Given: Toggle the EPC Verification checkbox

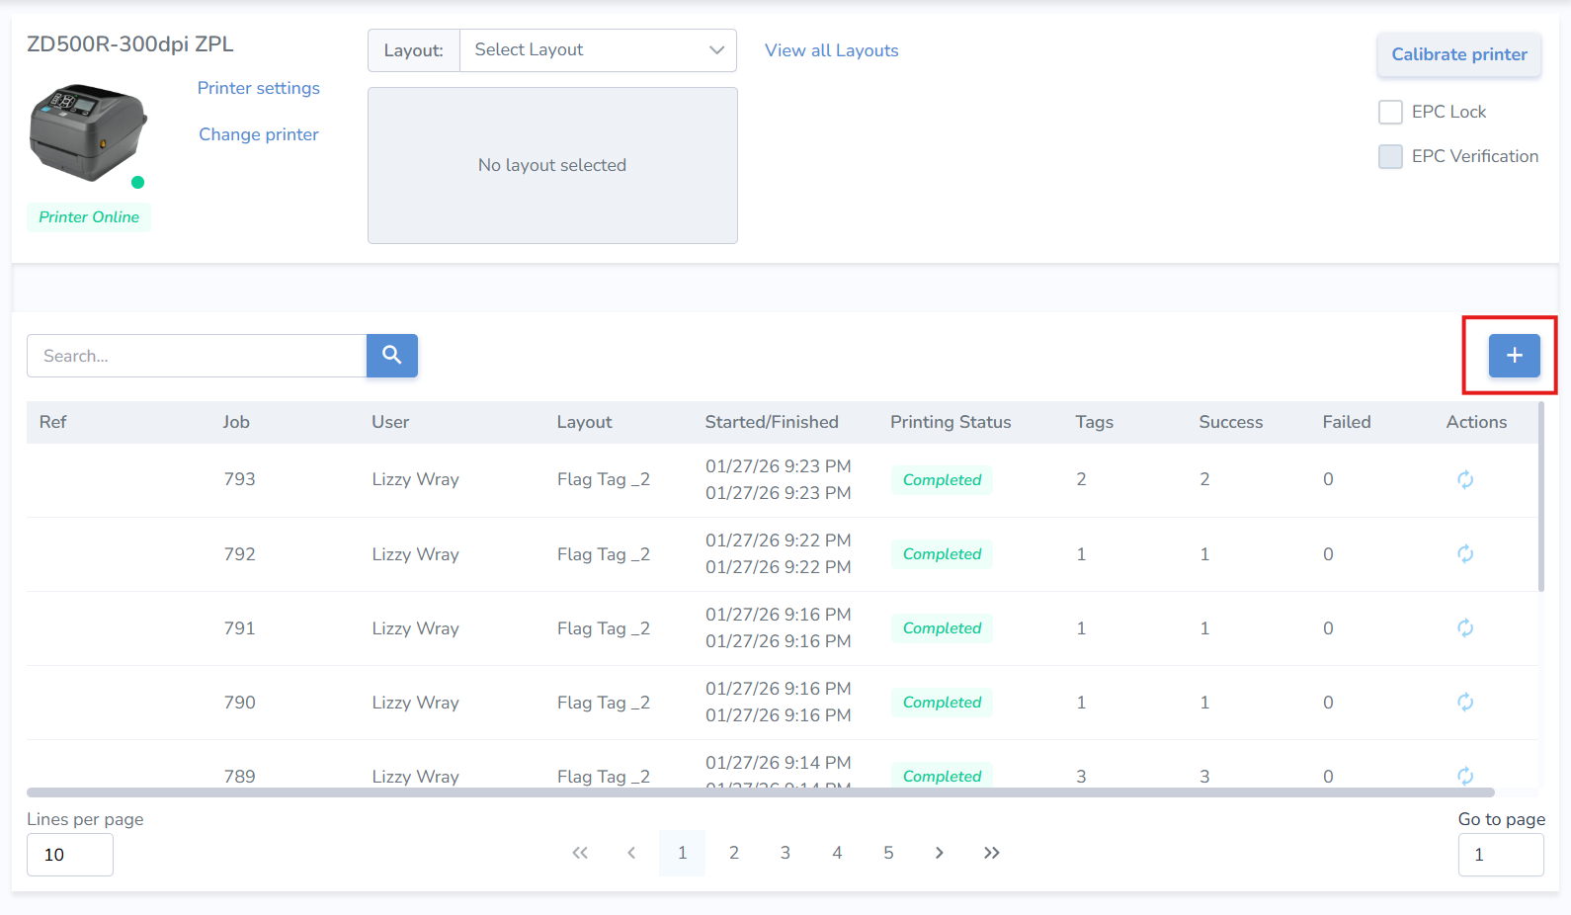Looking at the screenshot, I should tap(1390, 156).
